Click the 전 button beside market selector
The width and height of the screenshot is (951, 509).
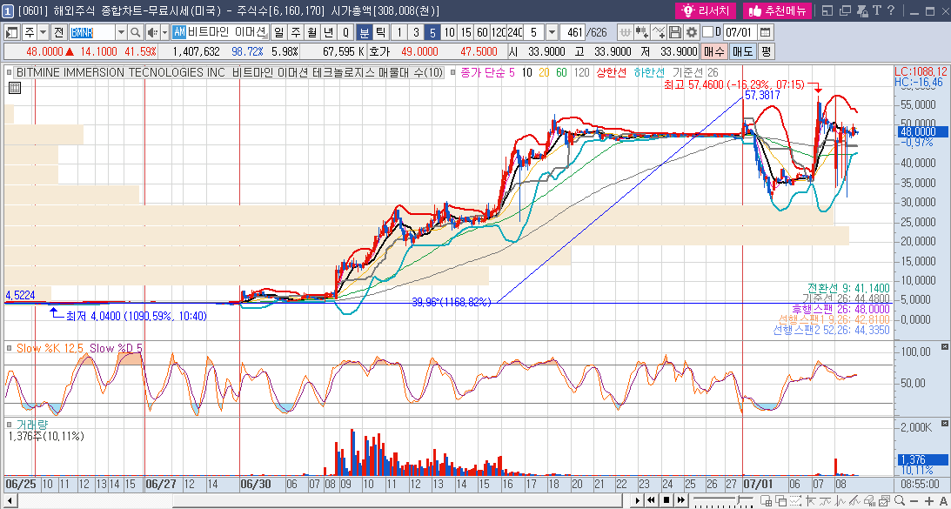pyautogui.click(x=59, y=32)
